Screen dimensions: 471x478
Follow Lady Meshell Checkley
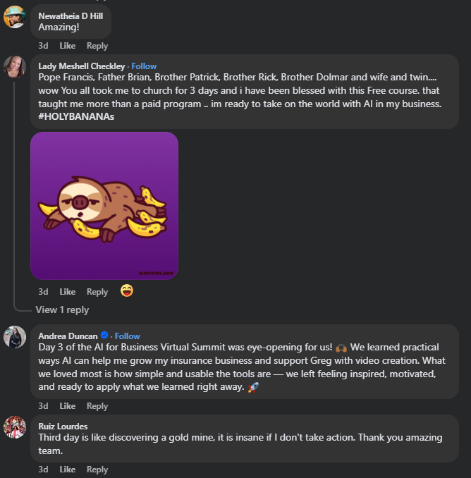[145, 66]
